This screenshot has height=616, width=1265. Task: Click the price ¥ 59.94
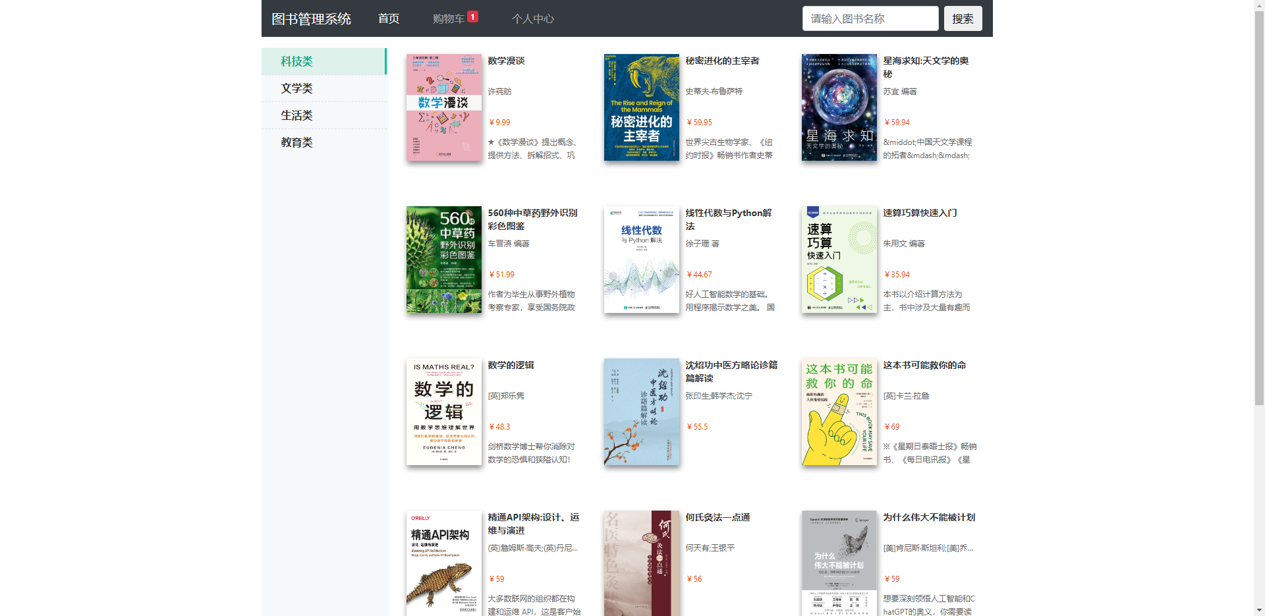coord(897,123)
